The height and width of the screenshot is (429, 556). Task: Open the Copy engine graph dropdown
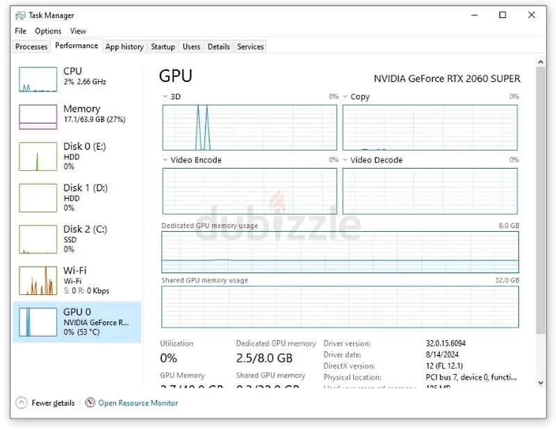pos(345,96)
